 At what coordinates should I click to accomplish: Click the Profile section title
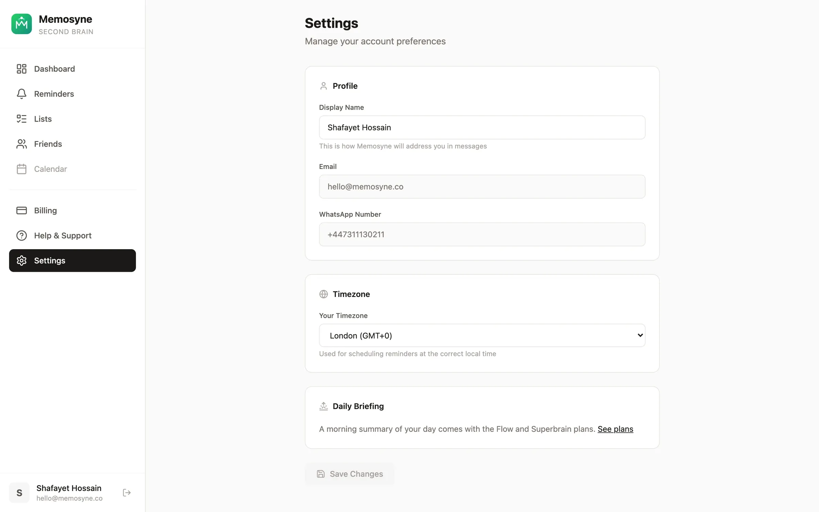pyautogui.click(x=345, y=86)
